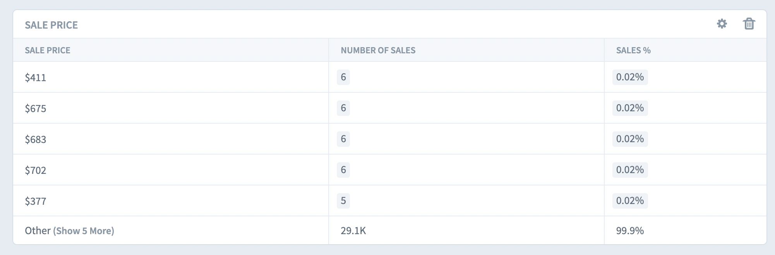Select the $411 sale price row
The height and width of the screenshot is (255, 775).
click(390, 77)
